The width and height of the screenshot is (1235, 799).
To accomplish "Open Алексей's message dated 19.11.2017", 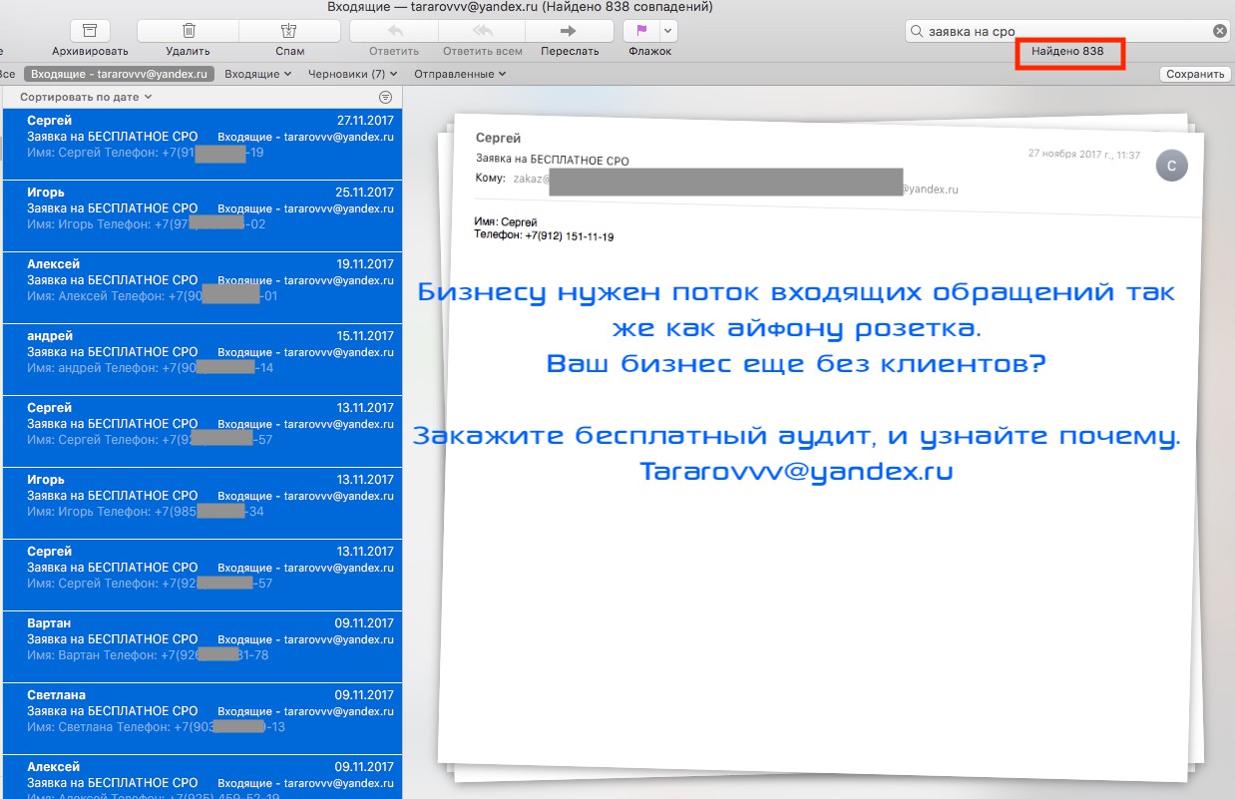I will [203, 287].
